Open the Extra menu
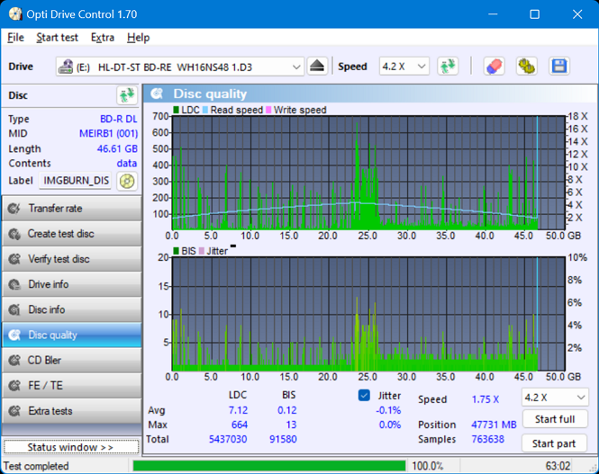This screenshot has width=599, height=474. (x=103, y=38)
